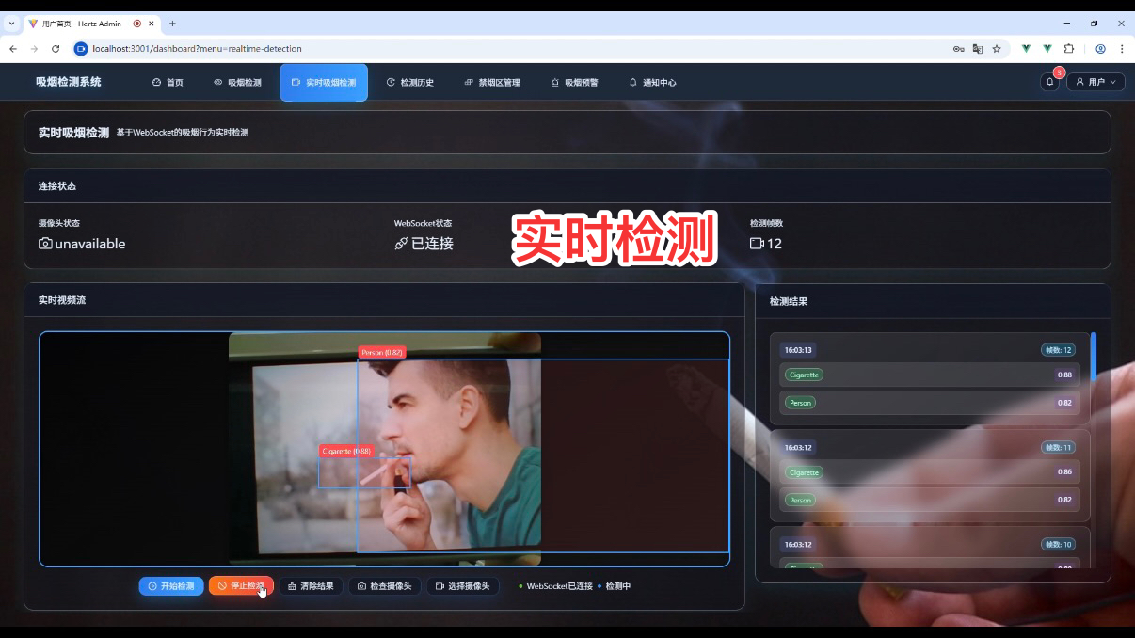Click the live video stream frame

pos(384,449)
